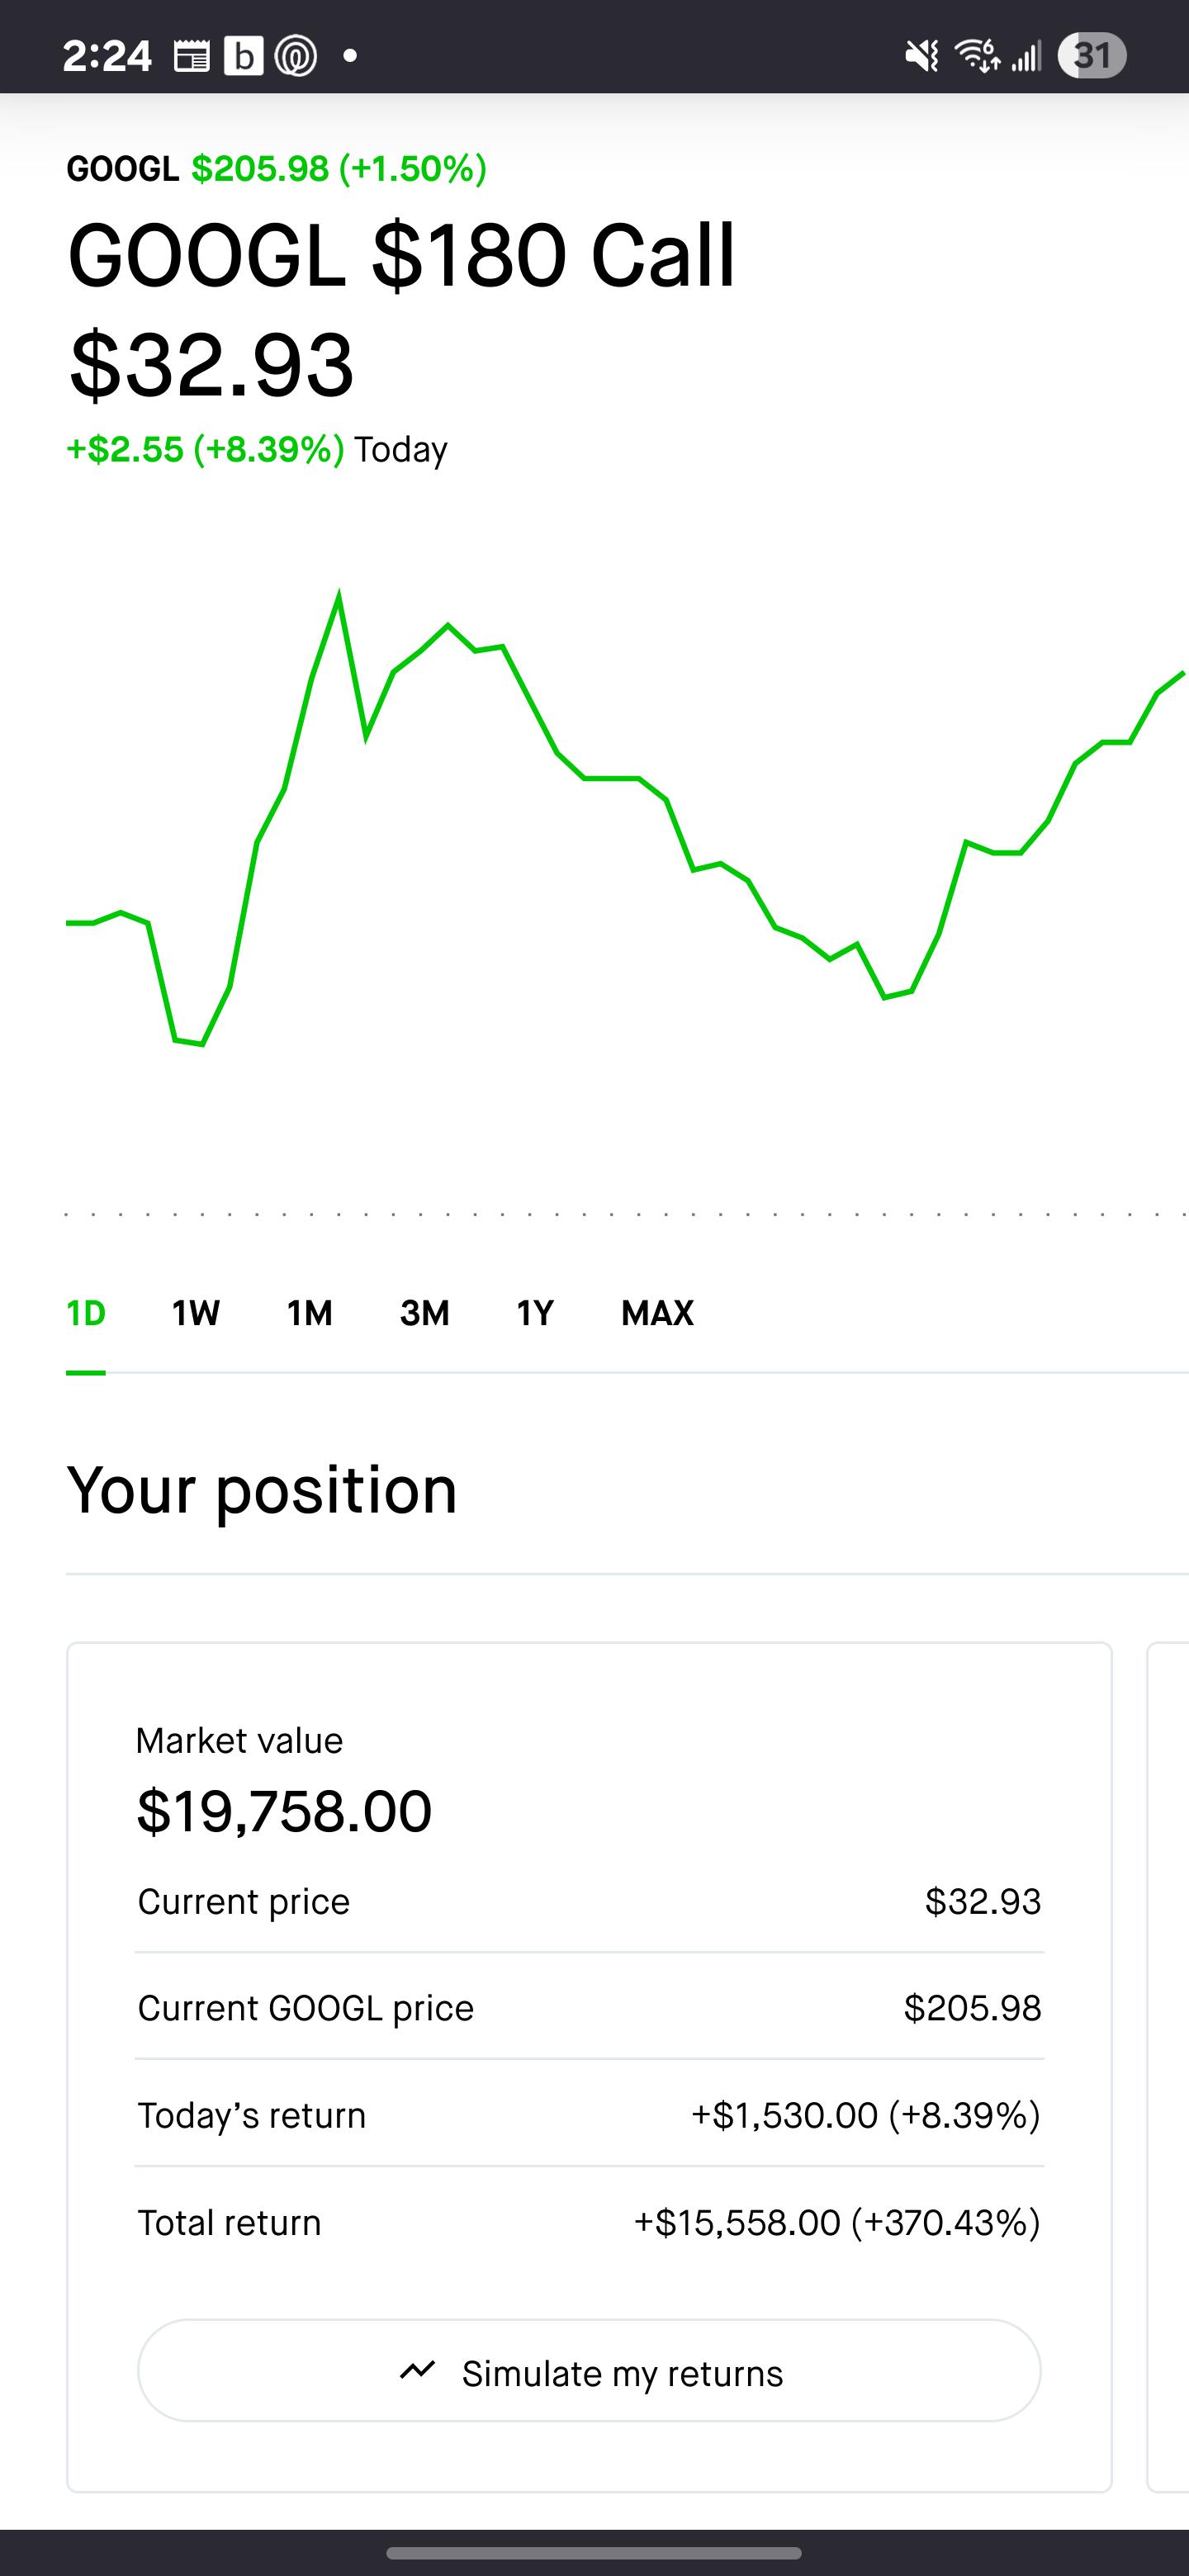Tap the Wi-Fi status icon

pyautogui.click(x=977, y=56)
